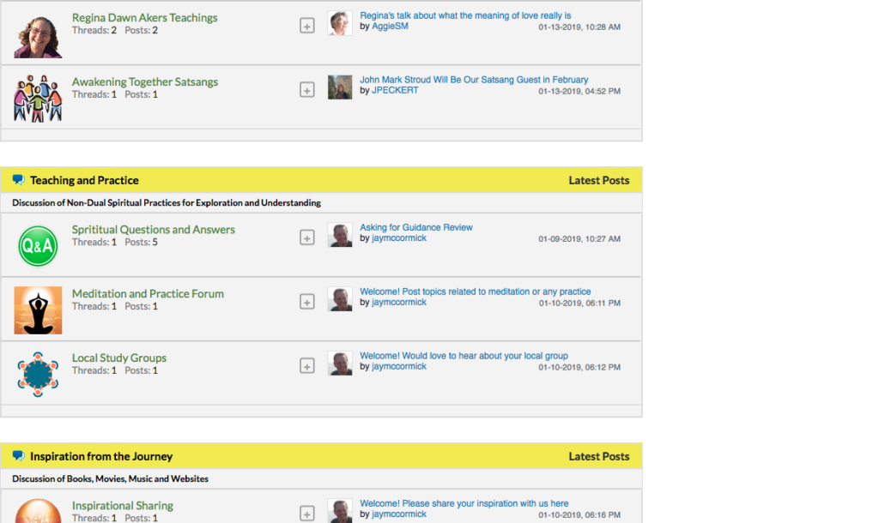Image resolution: width=879 pixels, height=523 pixels.
Task: Expand the Meditation and Practice Forum plus button
Action: [307, 302]
